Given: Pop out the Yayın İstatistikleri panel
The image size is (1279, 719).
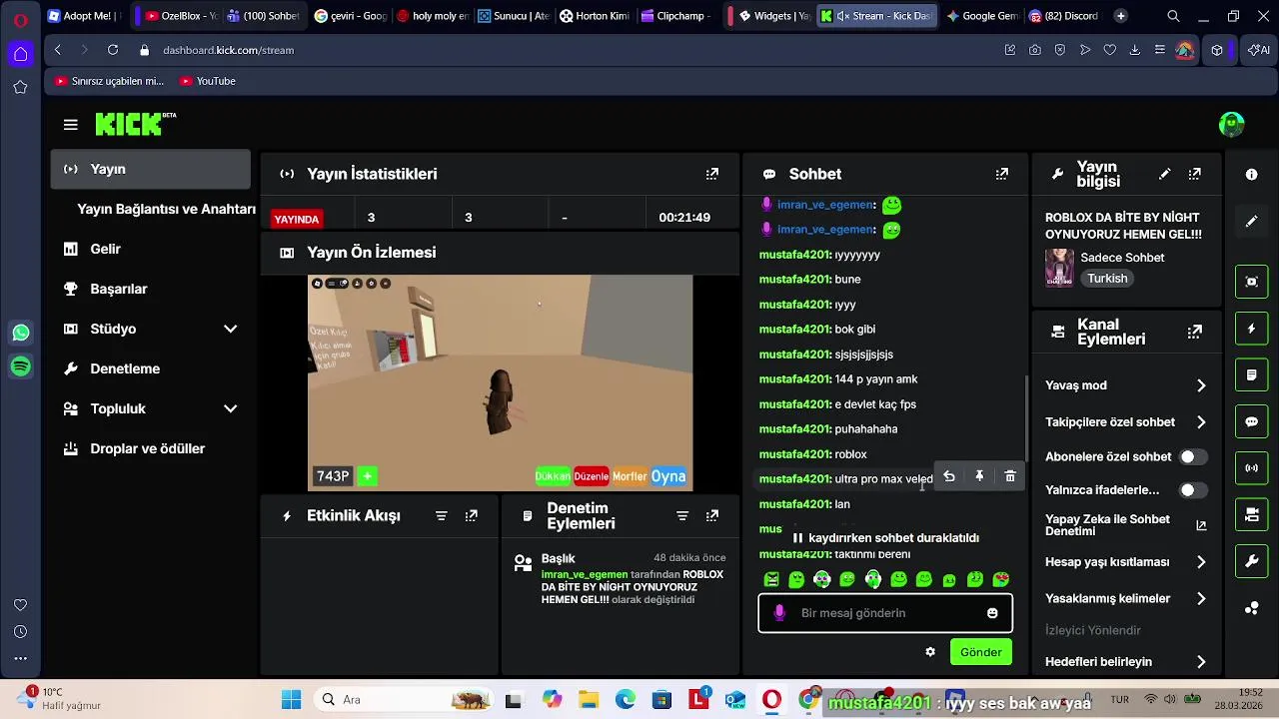Looking at the screenshot, I should [712, 174].
